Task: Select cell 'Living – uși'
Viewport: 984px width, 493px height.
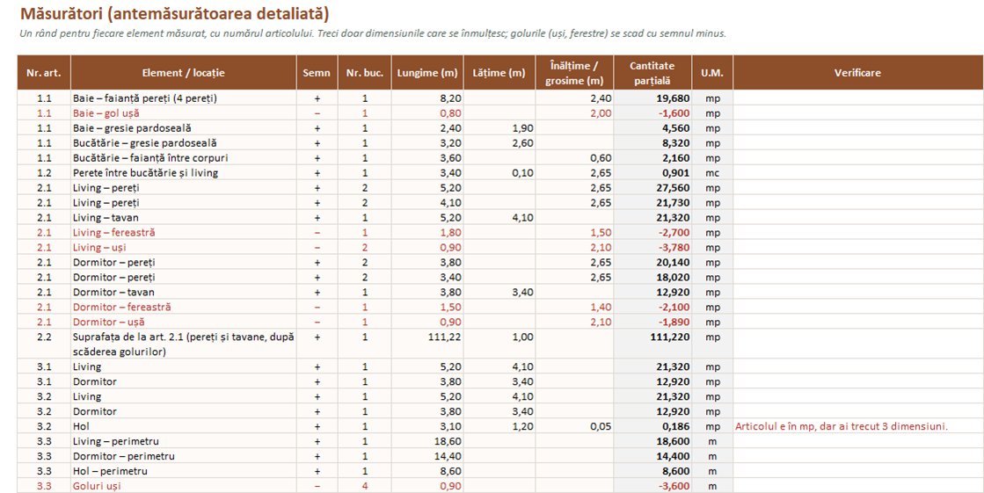Action: click(183, 248)
